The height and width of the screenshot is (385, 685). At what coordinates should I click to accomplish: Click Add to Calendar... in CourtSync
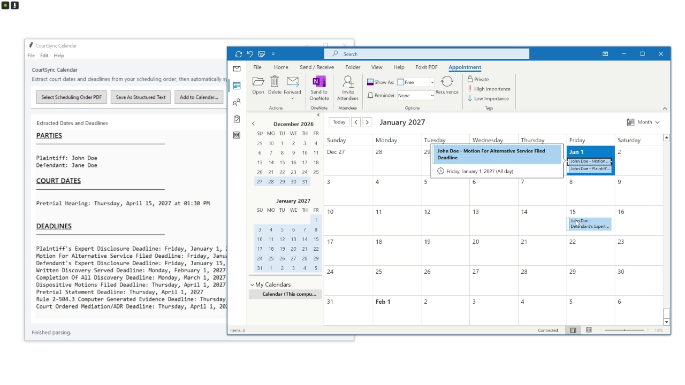click(199, 97)
